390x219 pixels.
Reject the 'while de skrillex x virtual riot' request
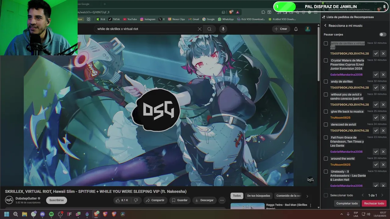(383, 54)
